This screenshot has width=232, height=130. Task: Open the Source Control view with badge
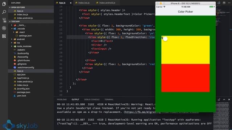[4, 20]
